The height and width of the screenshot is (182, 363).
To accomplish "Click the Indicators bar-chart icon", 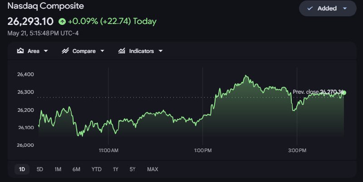I will 122,51.
